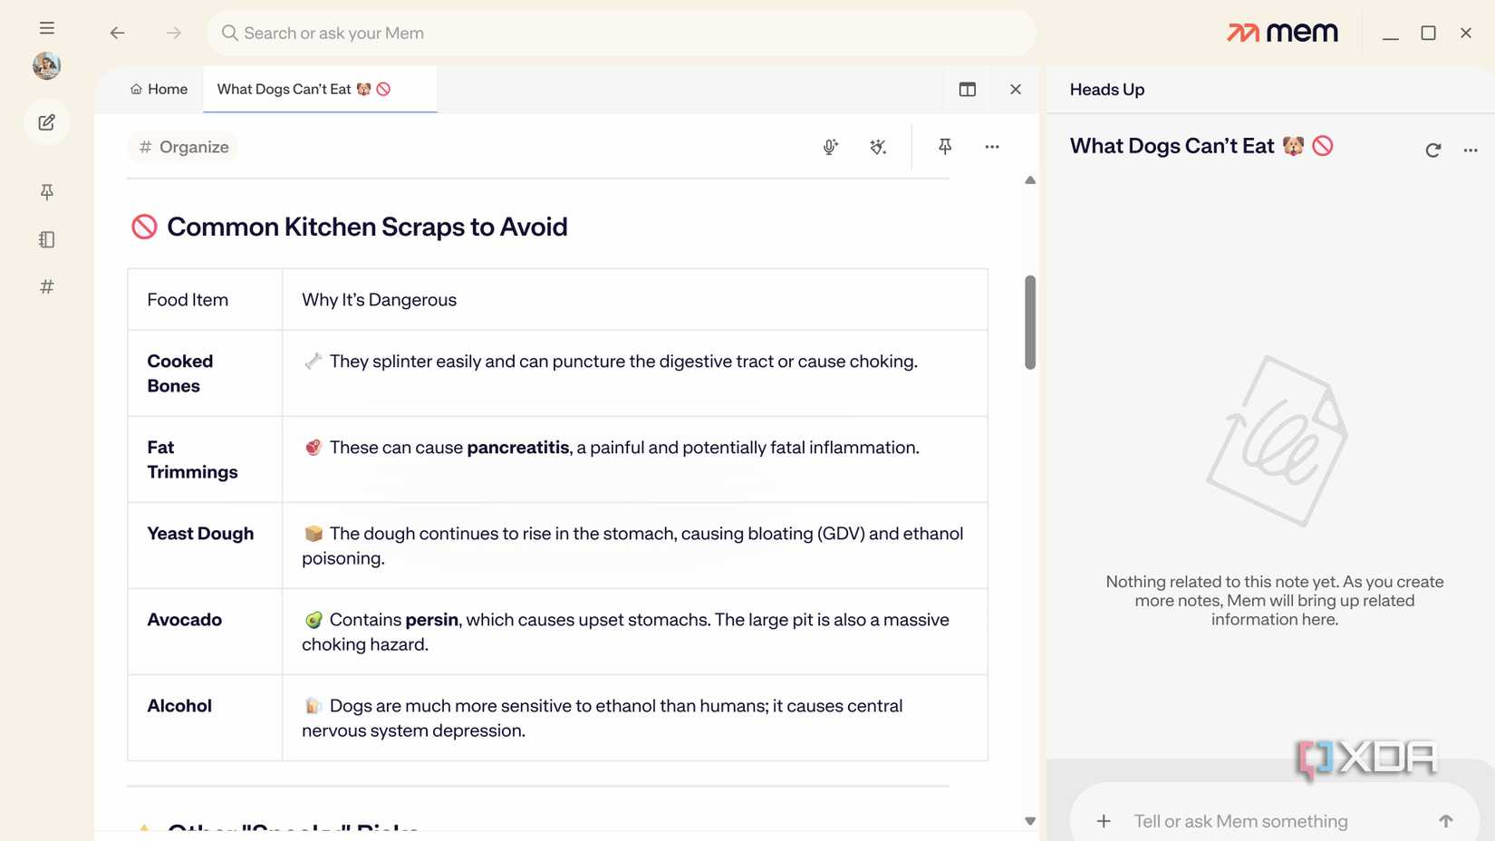Click the Food Item header cell

205,300
